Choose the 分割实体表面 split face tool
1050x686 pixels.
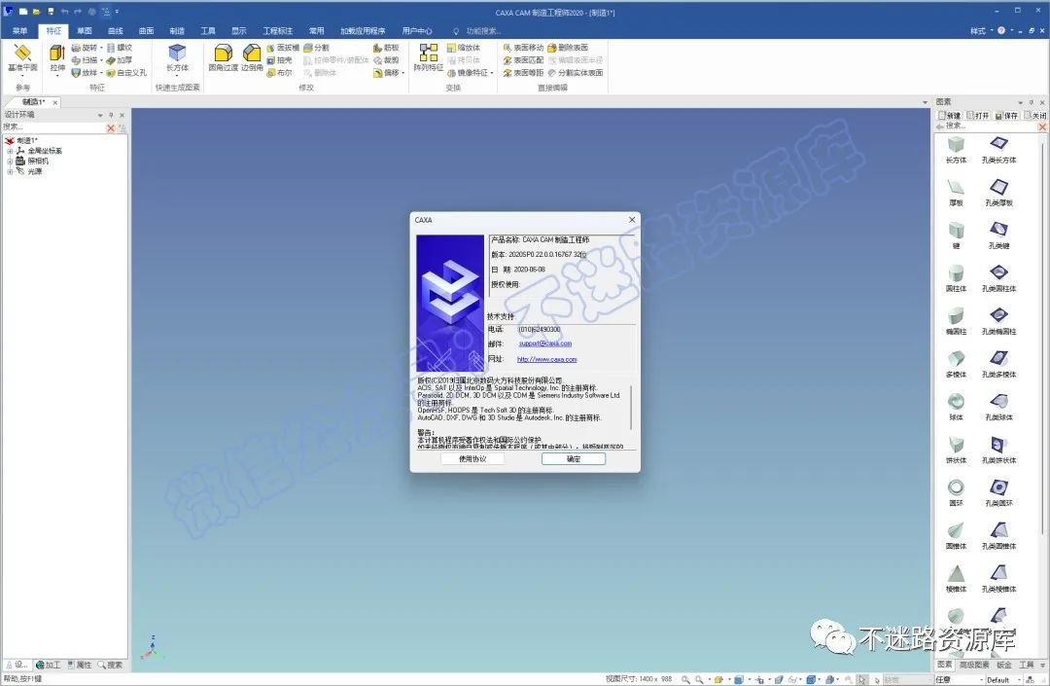(x=576, y=72)
